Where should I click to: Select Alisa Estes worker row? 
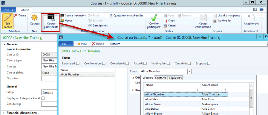[x=186, y=99]
